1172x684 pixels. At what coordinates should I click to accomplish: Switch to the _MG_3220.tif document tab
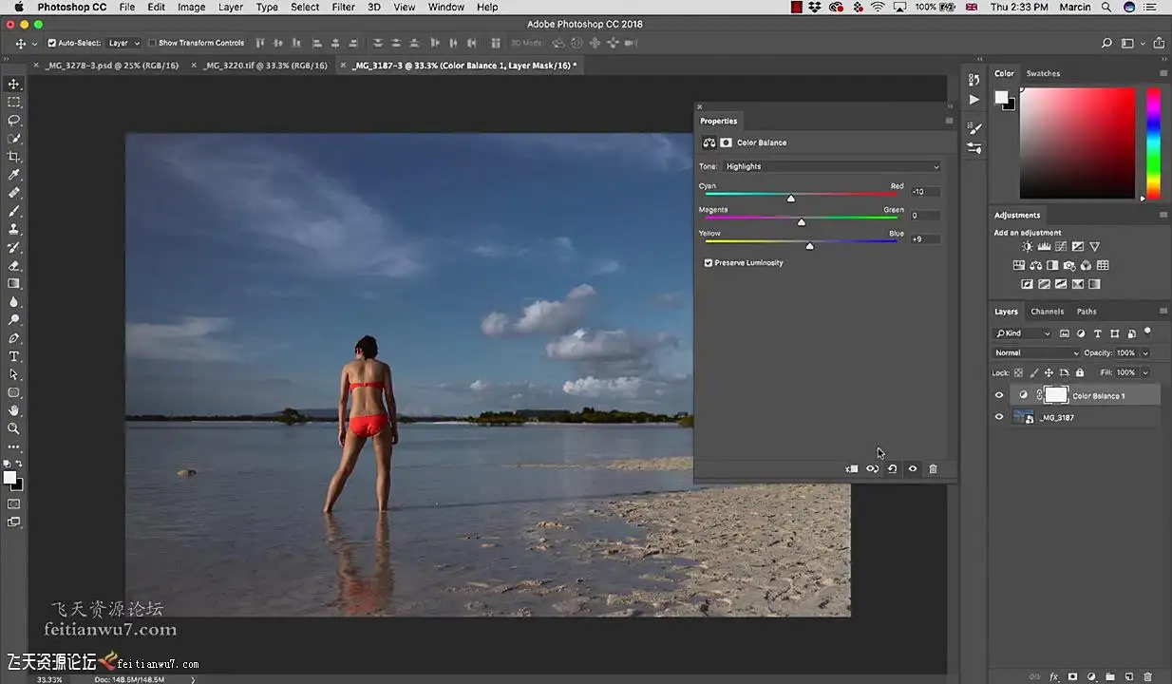click(x=265, y=66)
